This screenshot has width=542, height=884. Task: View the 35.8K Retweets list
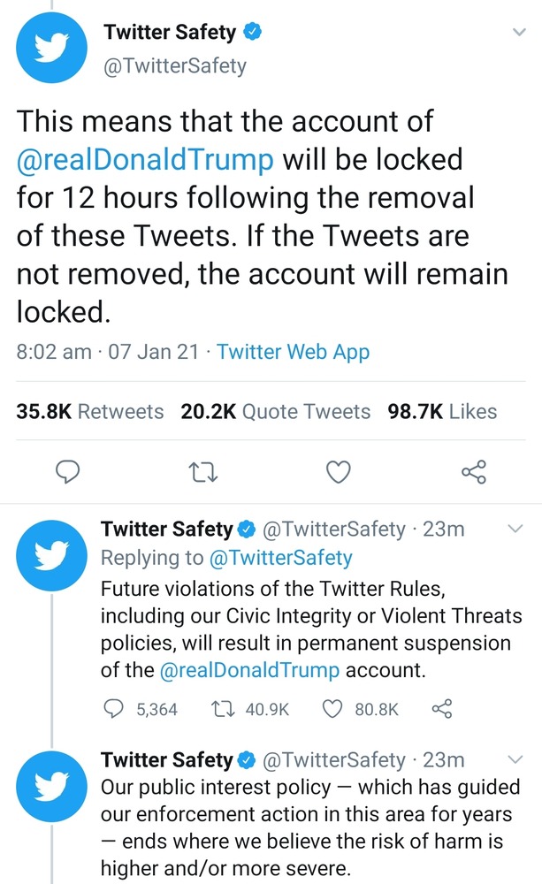point(89,411)
